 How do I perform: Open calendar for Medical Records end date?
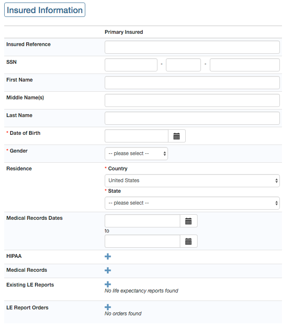[188, 241]
